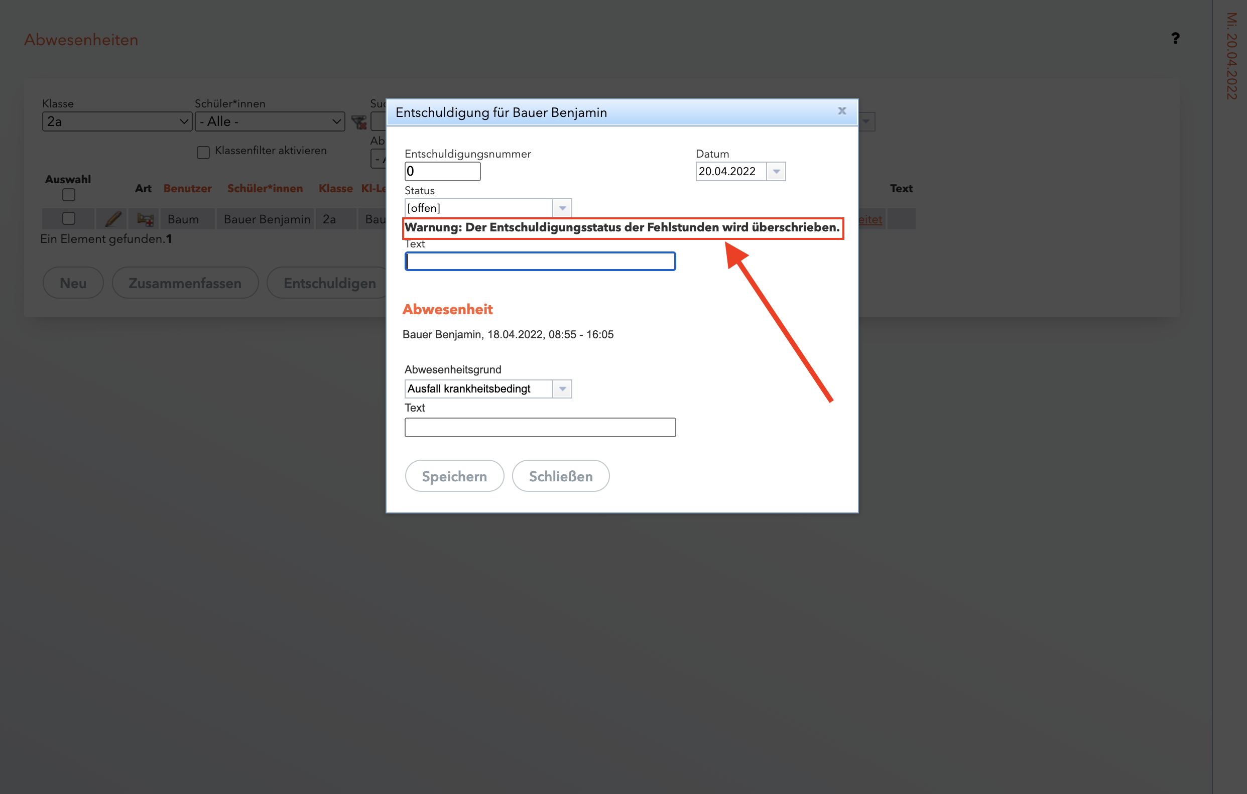Click the Text field under Abwesenheitsgrund
The height and width of the screenshot is (794, 1247).
click(x=540, y=428)
